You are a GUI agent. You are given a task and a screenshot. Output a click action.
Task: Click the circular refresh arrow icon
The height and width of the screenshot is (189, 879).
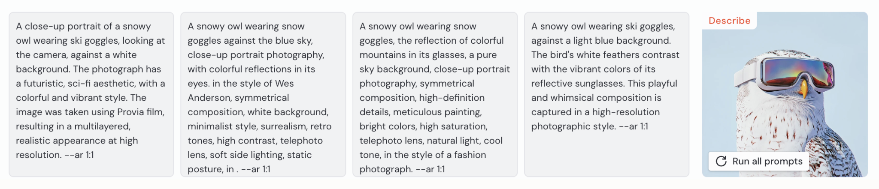point(721,161)
